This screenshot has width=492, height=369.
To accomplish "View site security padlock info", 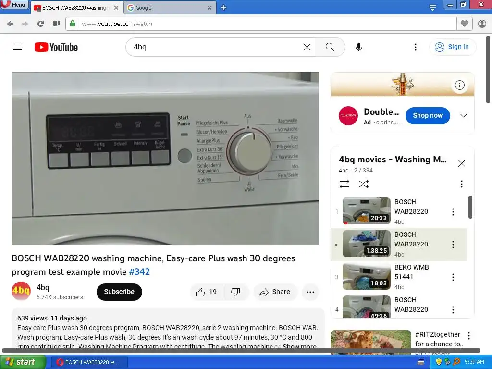I will point(73,24).
